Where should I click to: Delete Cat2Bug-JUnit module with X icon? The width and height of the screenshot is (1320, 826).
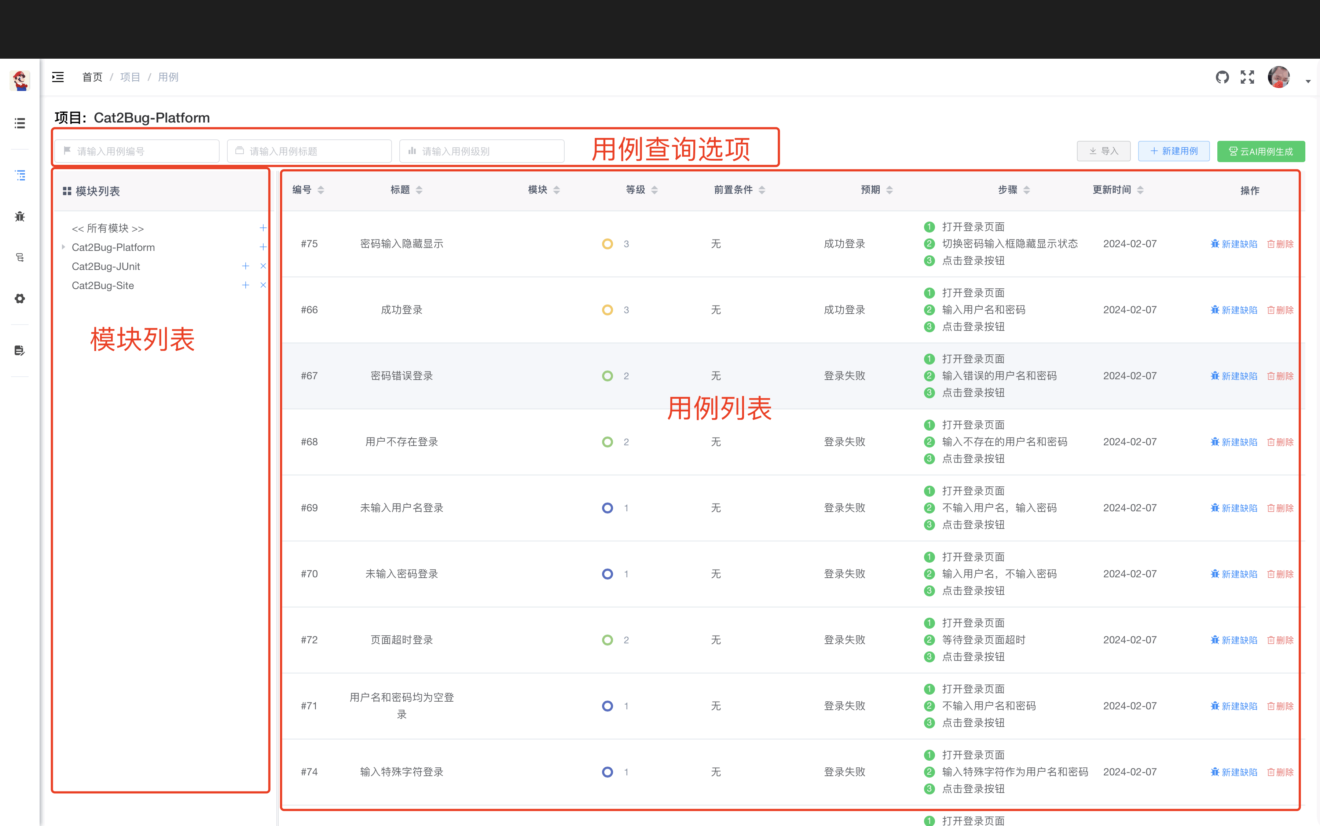point(263,266)
